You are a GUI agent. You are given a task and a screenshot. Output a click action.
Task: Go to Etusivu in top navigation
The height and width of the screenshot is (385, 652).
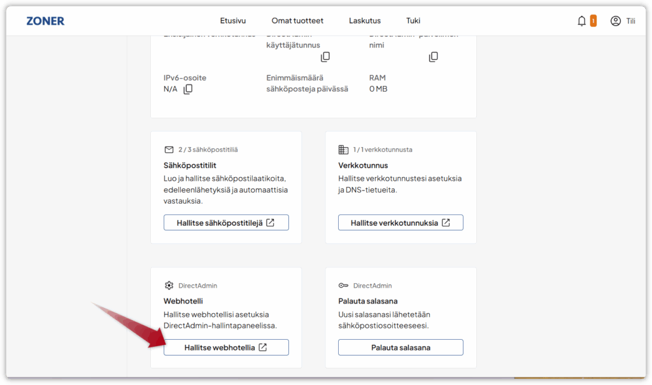coord(233,21)
